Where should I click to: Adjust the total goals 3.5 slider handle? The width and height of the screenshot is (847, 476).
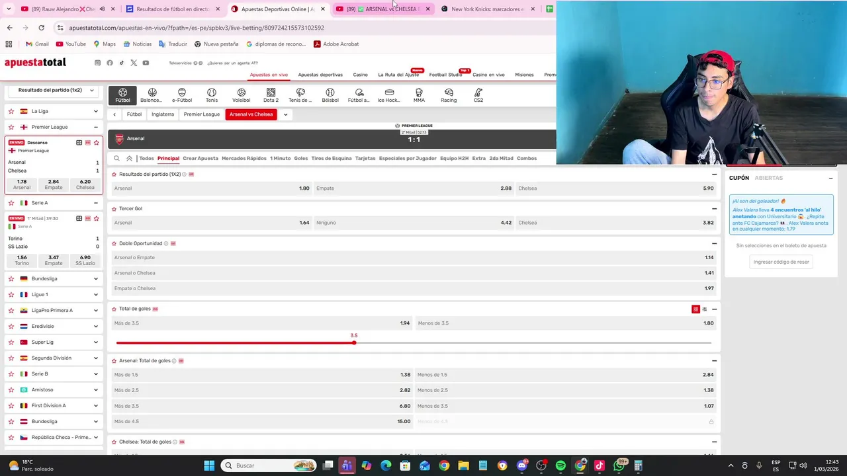tap(354, 343)
